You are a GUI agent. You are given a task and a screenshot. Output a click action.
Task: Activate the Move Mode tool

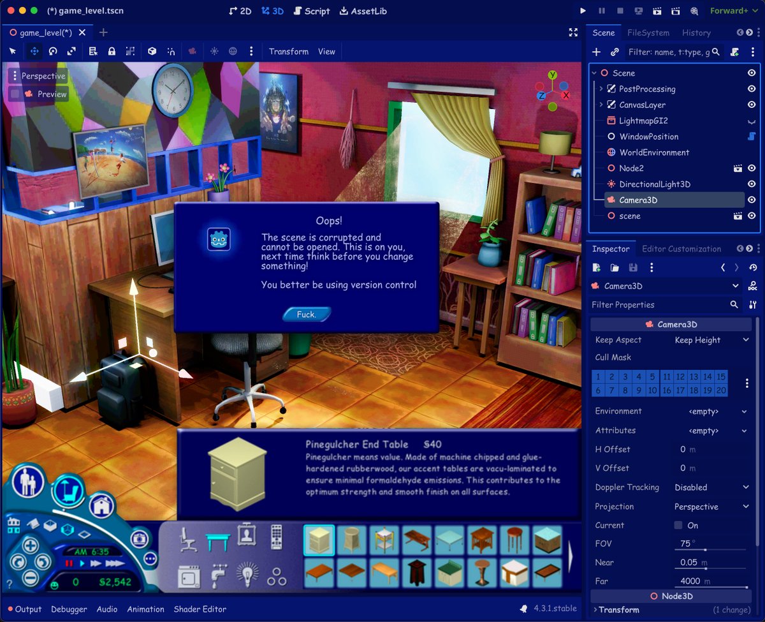click(x=34, y=52)
